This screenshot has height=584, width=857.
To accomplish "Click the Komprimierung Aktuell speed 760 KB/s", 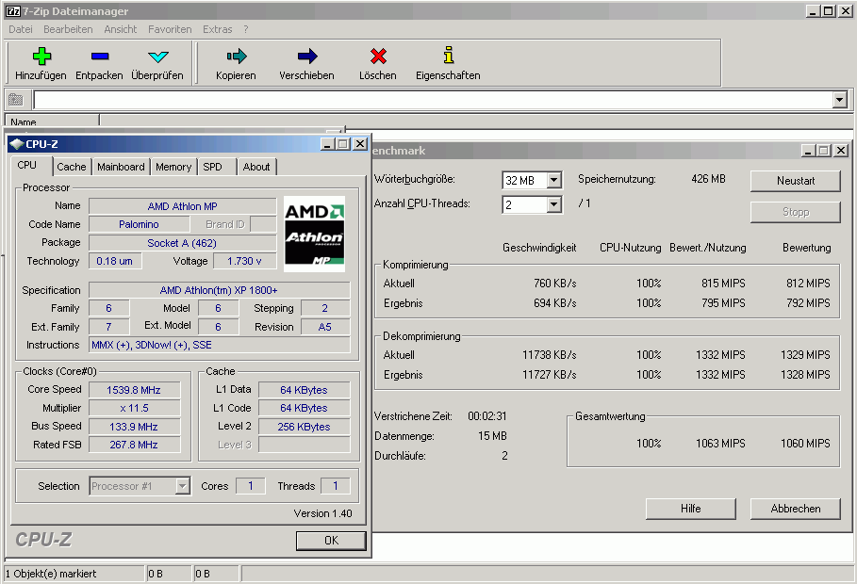I will [555, 283].
